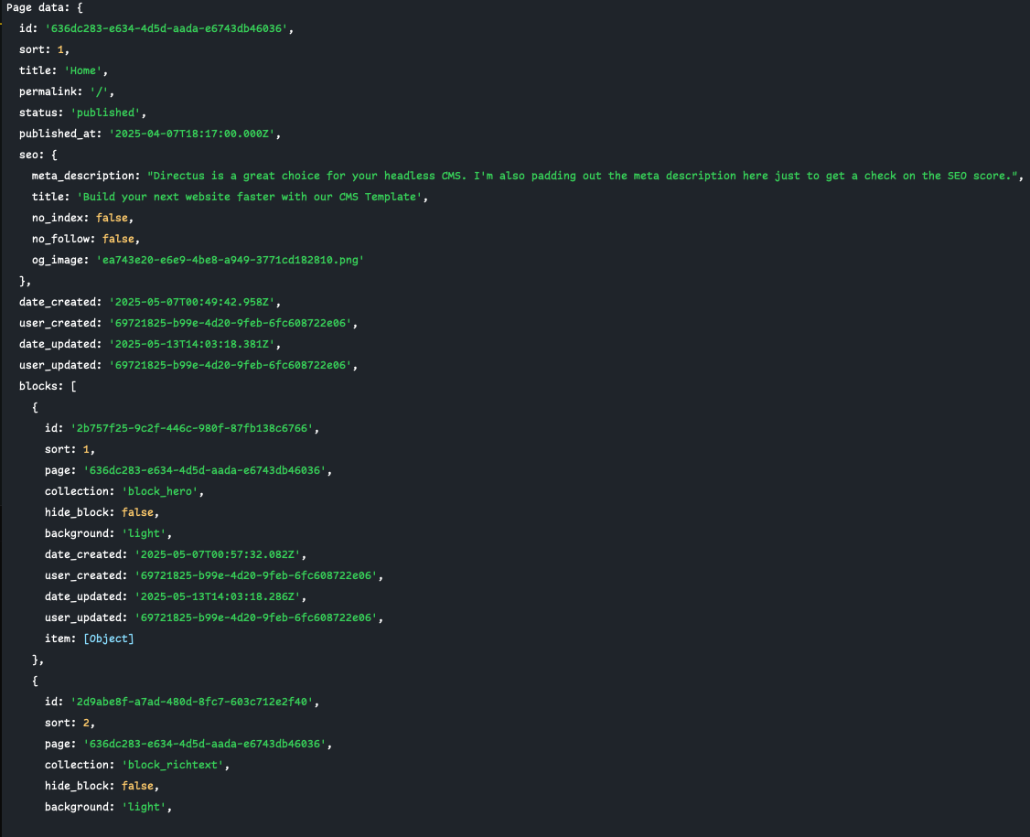Image resolution: width=1030 pixels, height=837 pixels.
Task: Click the date_updated value ending in 18.381Z
Action: point(190,344)
